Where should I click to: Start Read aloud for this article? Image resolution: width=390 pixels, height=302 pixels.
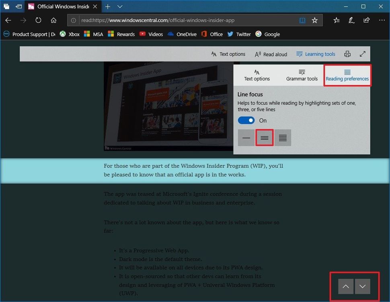click(x=271, y=54)
